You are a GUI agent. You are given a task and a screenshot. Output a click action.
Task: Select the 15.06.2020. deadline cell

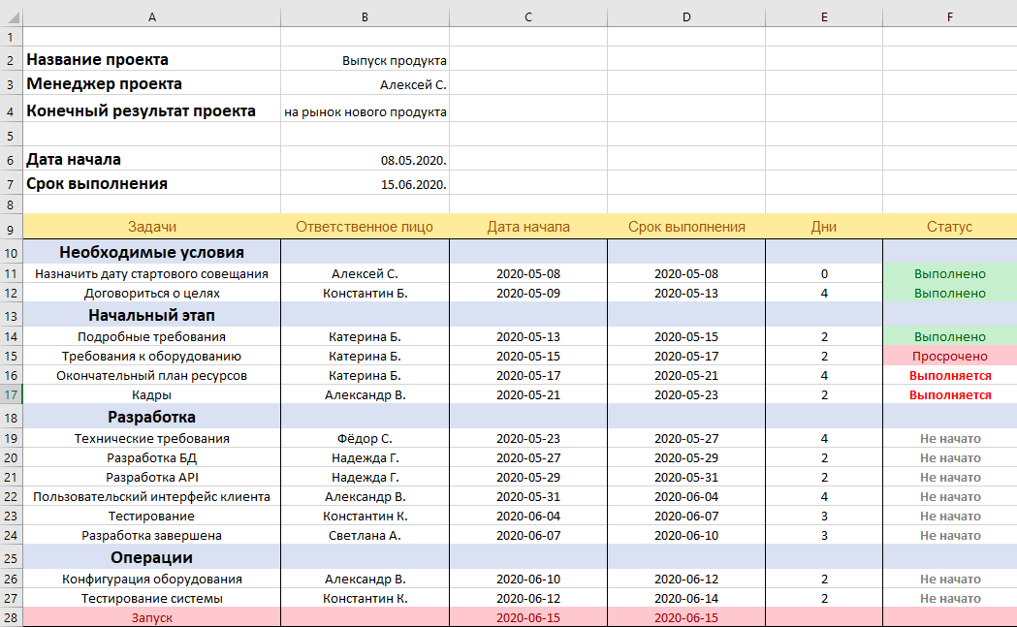click(365, 183)
